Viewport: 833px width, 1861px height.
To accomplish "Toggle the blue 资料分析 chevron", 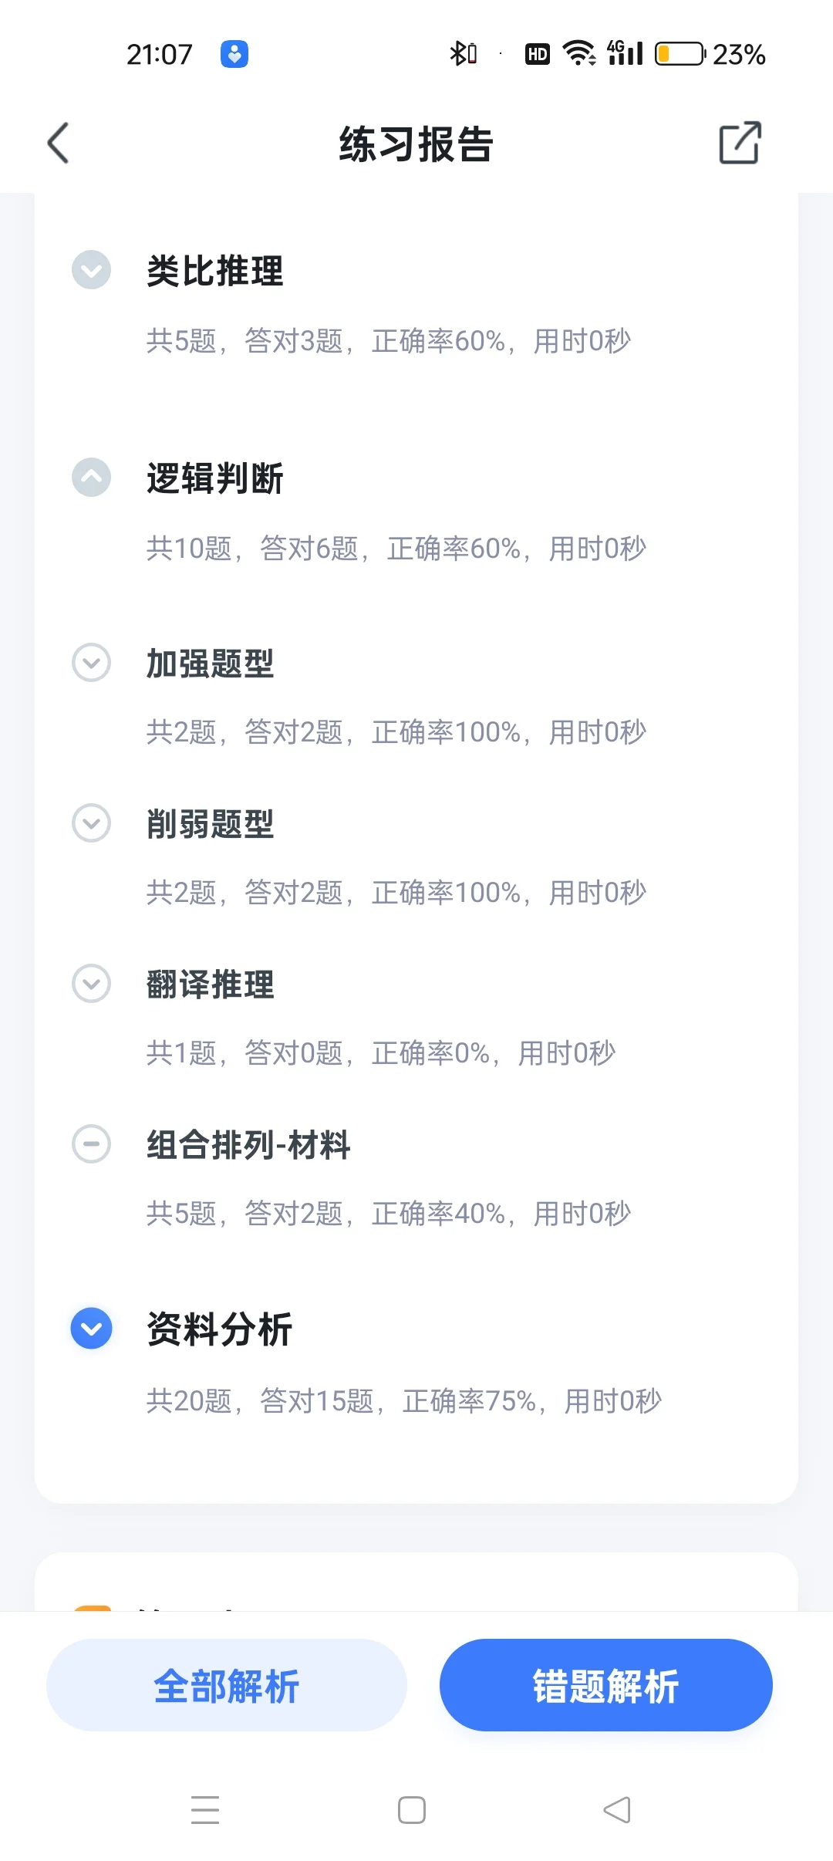I will [x=91, y=1329].
